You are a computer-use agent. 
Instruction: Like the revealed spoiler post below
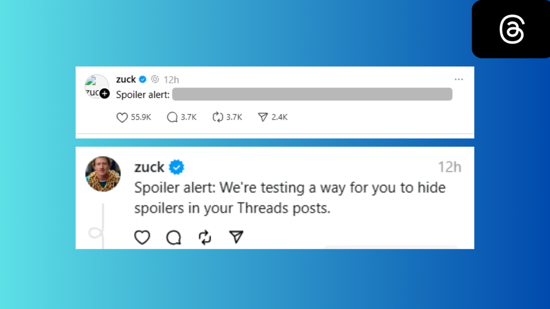[142, 237]
